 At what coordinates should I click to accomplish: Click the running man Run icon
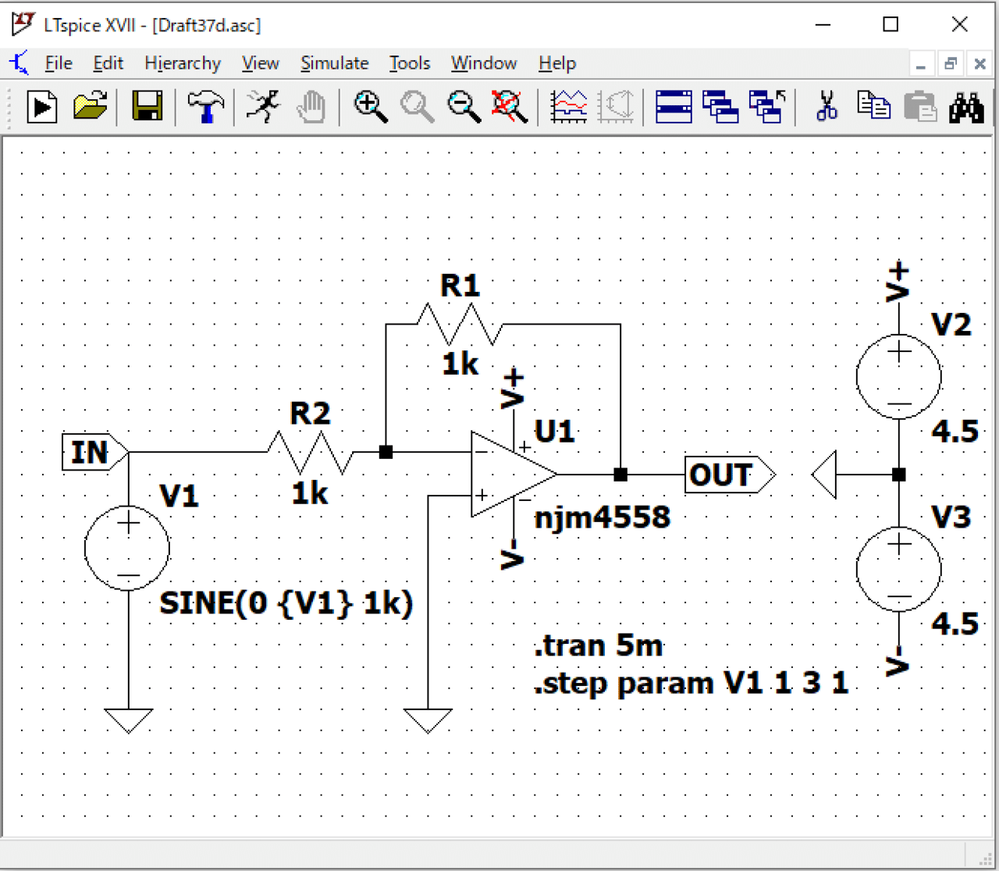tap(263, 106)
